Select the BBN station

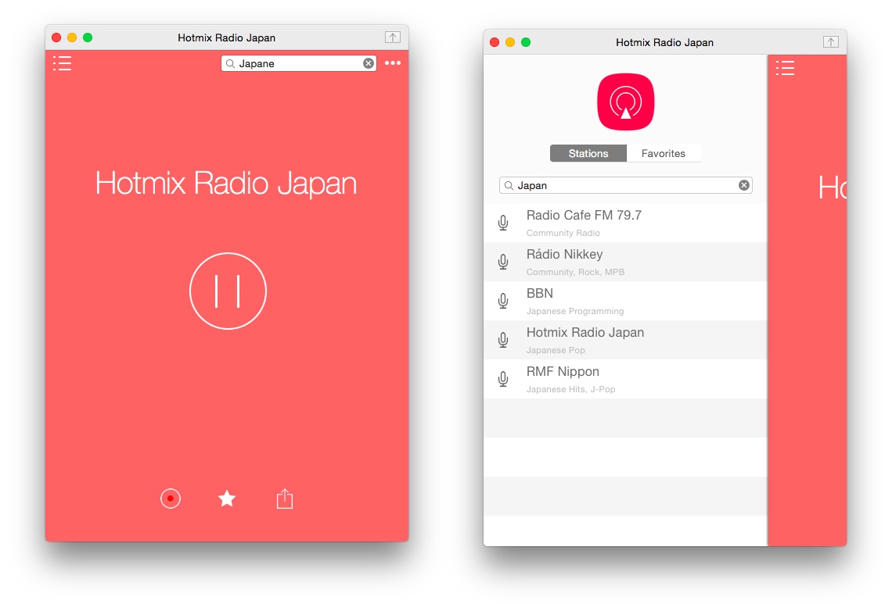point(625,301)
